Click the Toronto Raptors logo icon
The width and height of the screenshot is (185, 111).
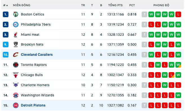point(16,65)
